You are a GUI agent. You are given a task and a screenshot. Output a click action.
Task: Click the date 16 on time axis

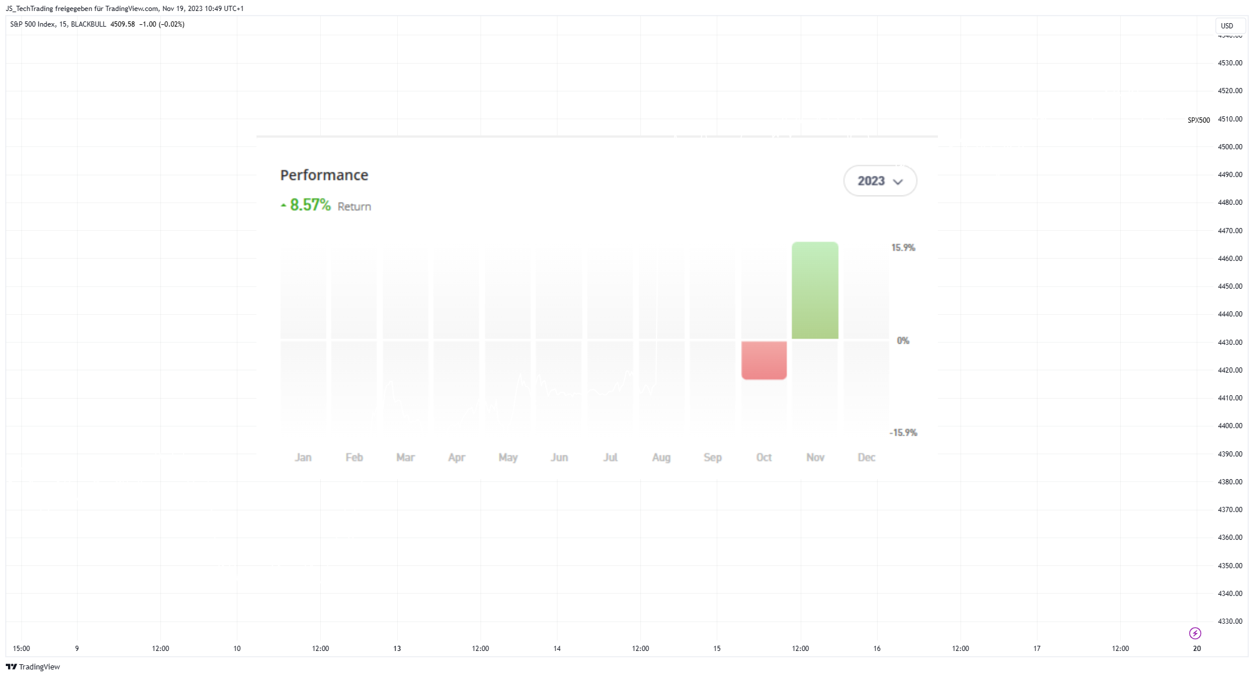(x=877, y=649)
